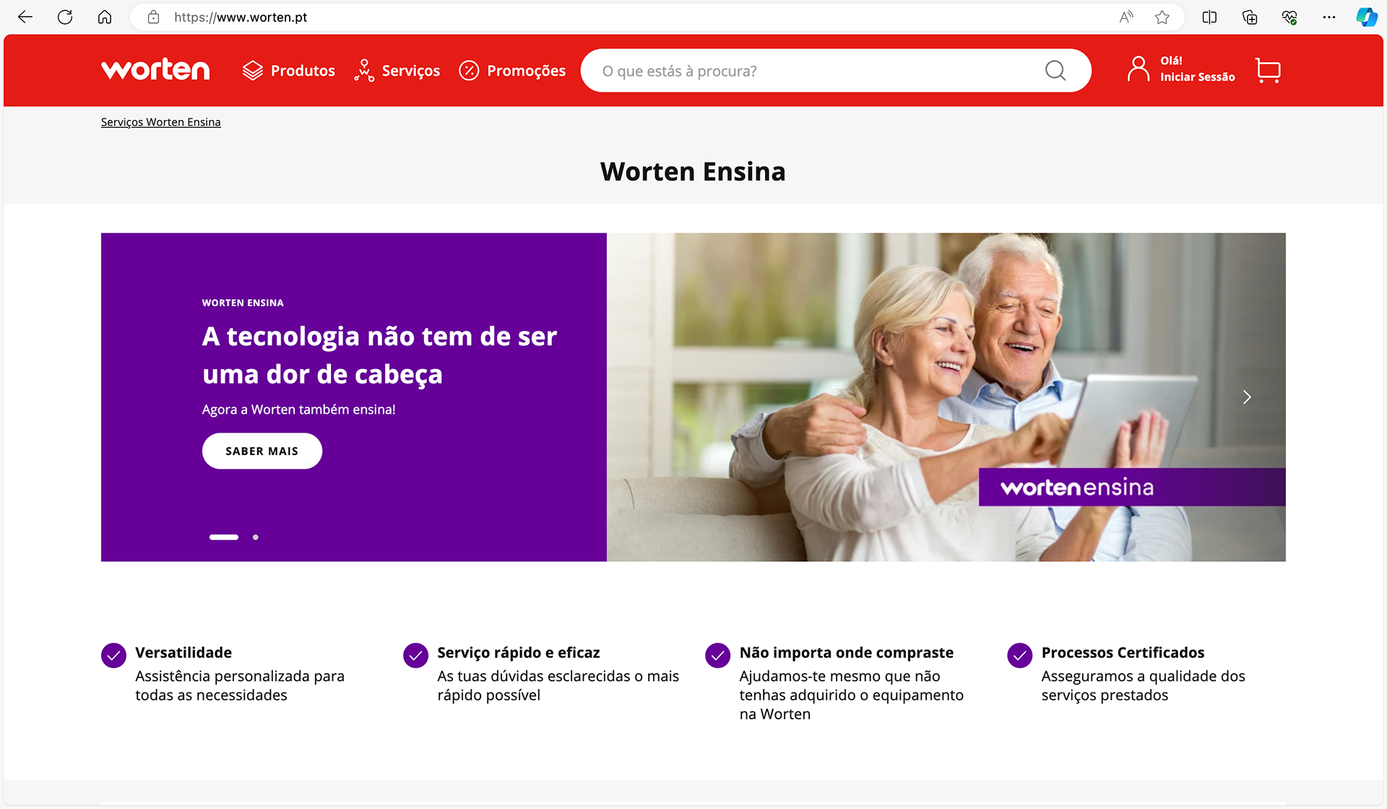Open the shopping cart icon

(1268, 71)
